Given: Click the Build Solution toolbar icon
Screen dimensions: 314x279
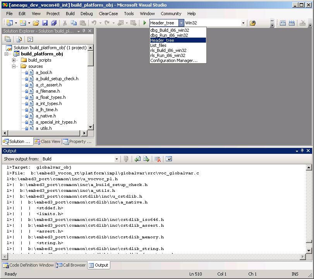Looking at the screenshot, I should (x=283, y=23).
